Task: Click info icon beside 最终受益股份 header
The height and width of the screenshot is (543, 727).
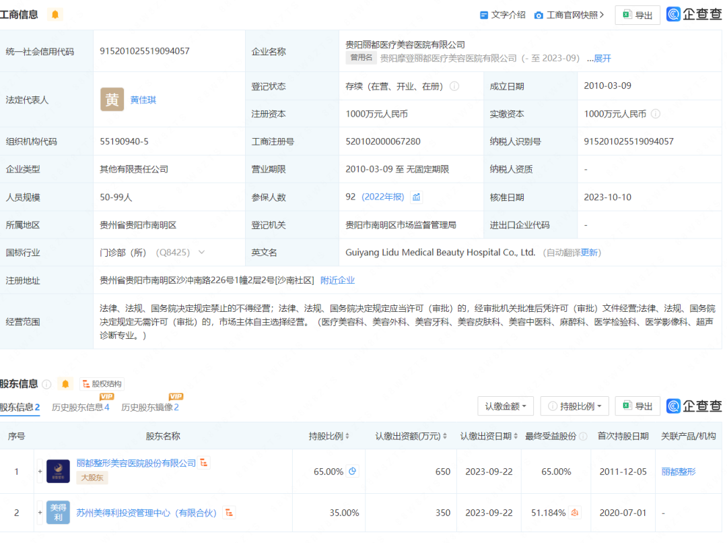Action: (x=583, y=437)
